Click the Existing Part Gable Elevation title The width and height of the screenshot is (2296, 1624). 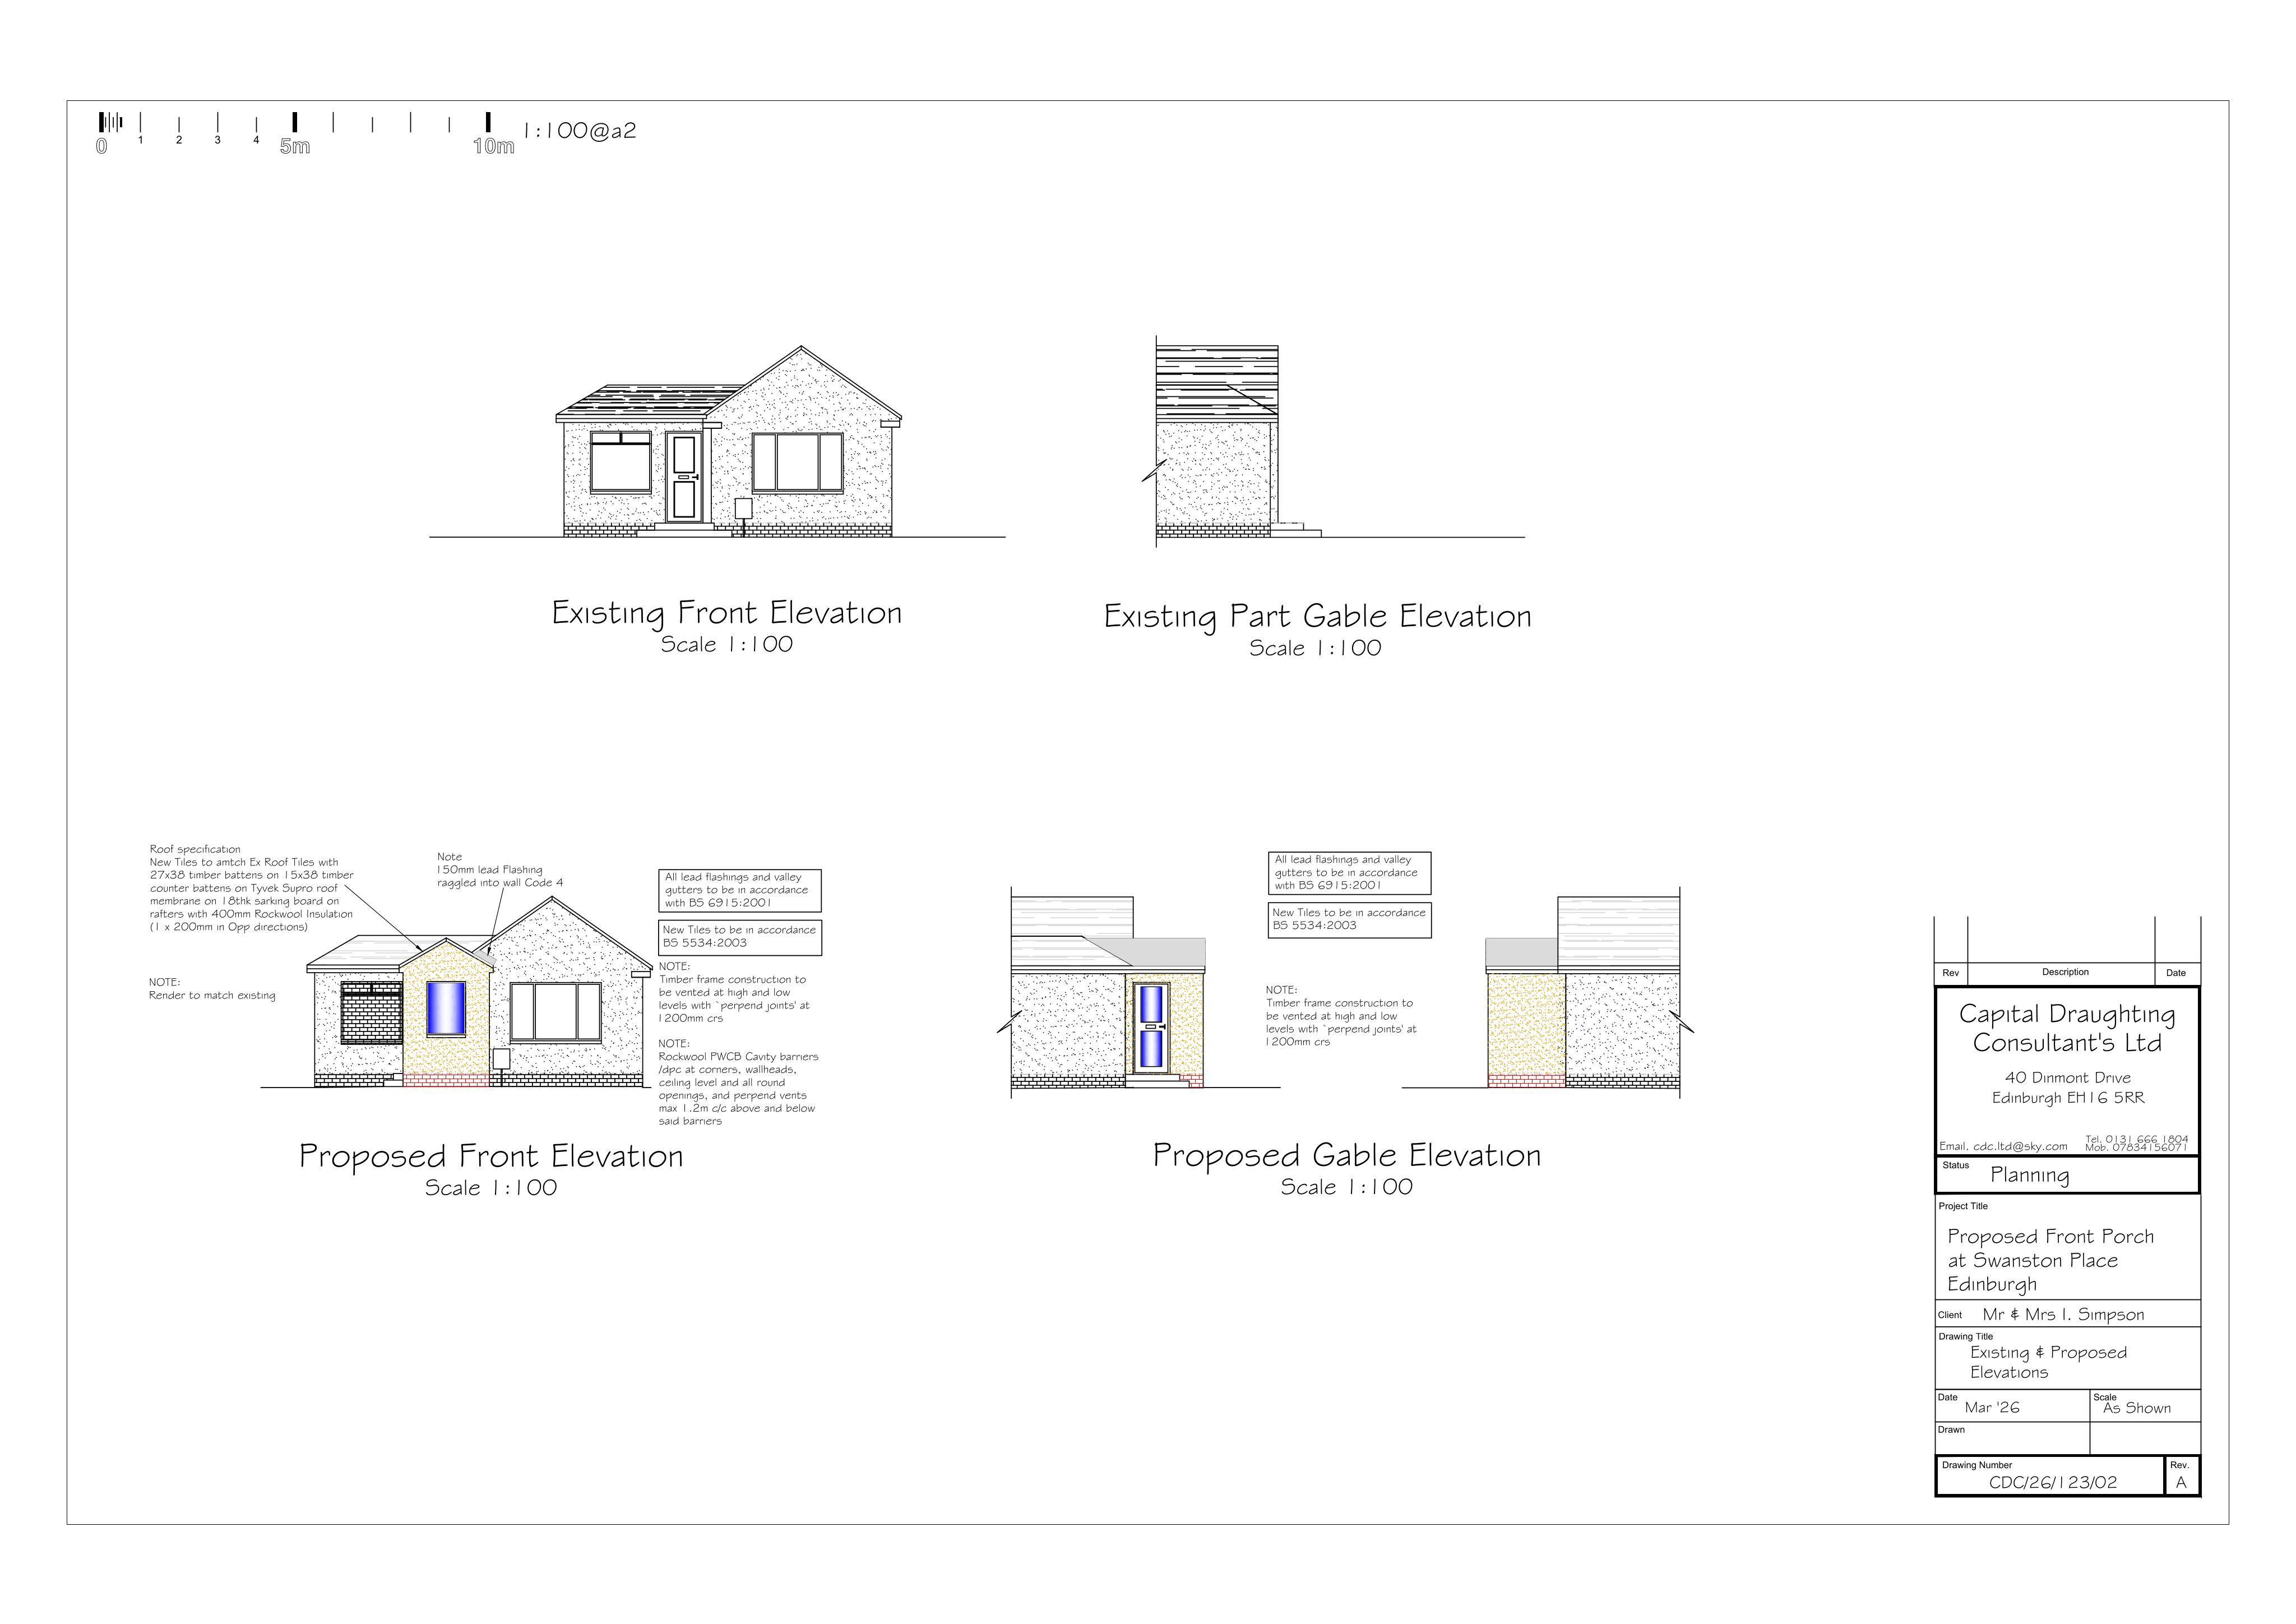coord(1317,616)
